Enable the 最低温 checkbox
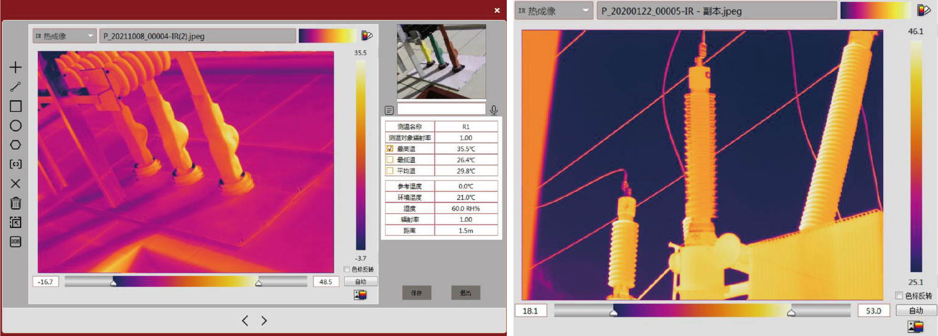This screenshot has height=336, width=938. pos(390,160)
